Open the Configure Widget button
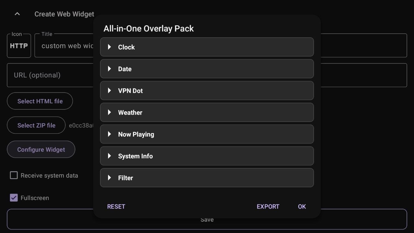The height and width of the screenshot is (233, 414). pyautogui.click(x=41, y=150)
